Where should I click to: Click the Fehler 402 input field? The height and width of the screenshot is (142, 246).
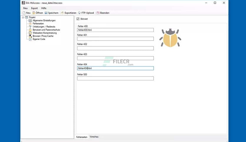click(115, 48)
